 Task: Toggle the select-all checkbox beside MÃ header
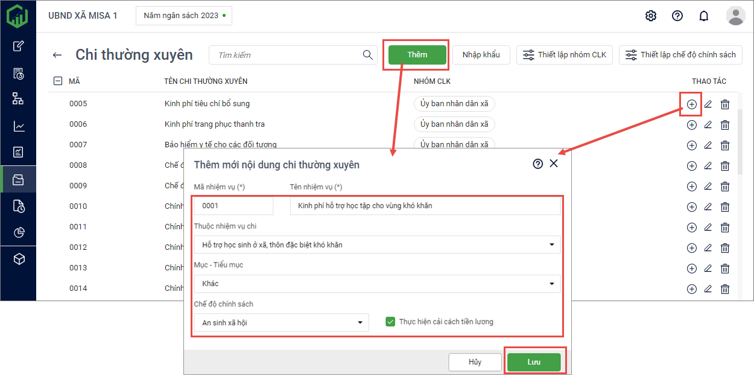[58, 81]
